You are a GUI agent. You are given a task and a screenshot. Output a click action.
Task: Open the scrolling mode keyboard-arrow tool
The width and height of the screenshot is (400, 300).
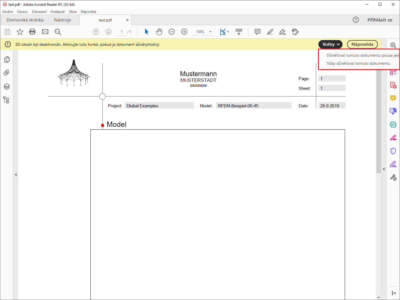[239, 32]
